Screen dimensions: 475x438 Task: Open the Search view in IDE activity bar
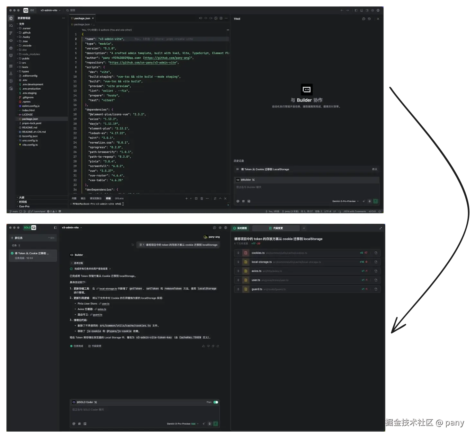pos(11,26)
